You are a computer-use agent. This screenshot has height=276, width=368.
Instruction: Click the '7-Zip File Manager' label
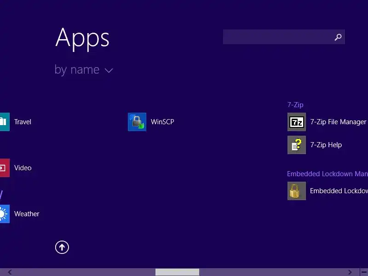(338, 122)
